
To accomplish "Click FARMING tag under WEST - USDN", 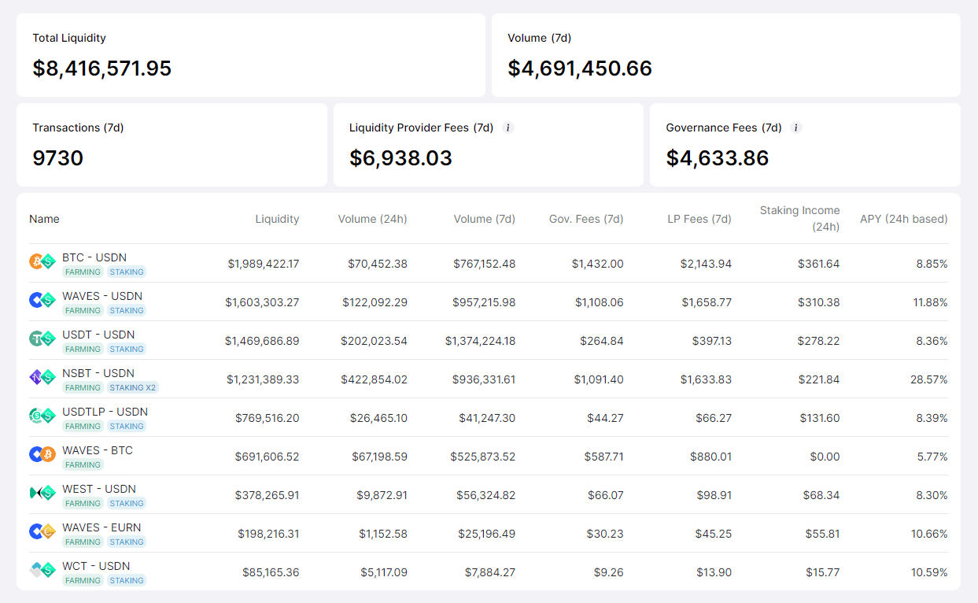I will pyautogui.click(x=83, y=503).
